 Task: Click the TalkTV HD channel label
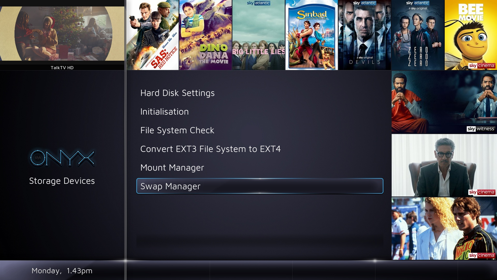[x=62, y=68]
